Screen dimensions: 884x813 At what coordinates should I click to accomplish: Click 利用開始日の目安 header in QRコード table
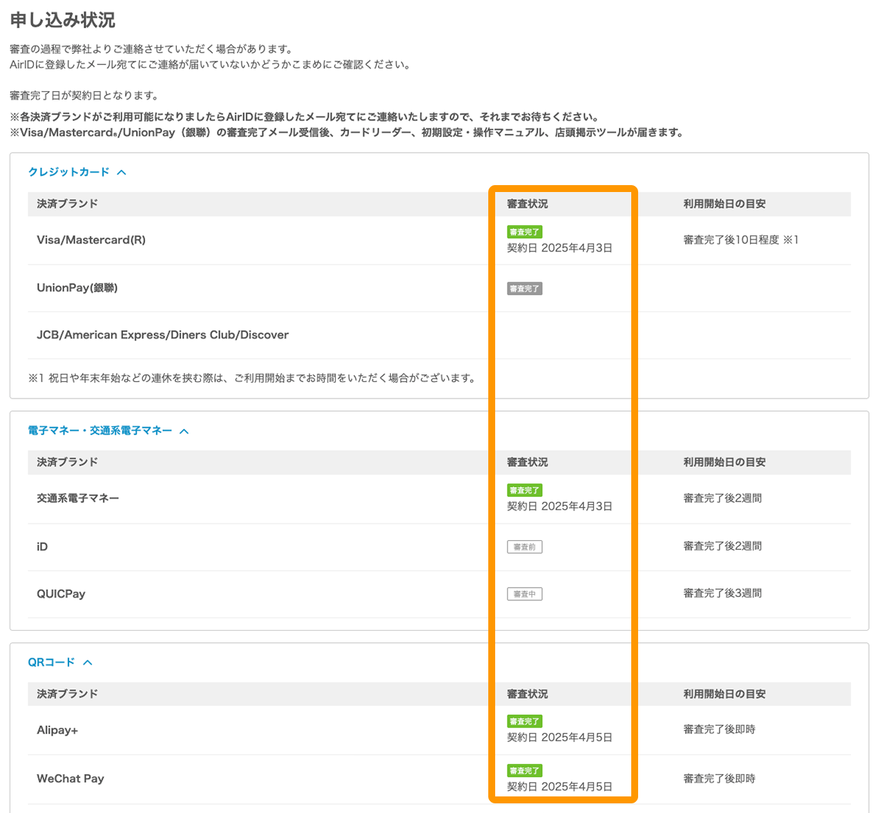(724, 694)
